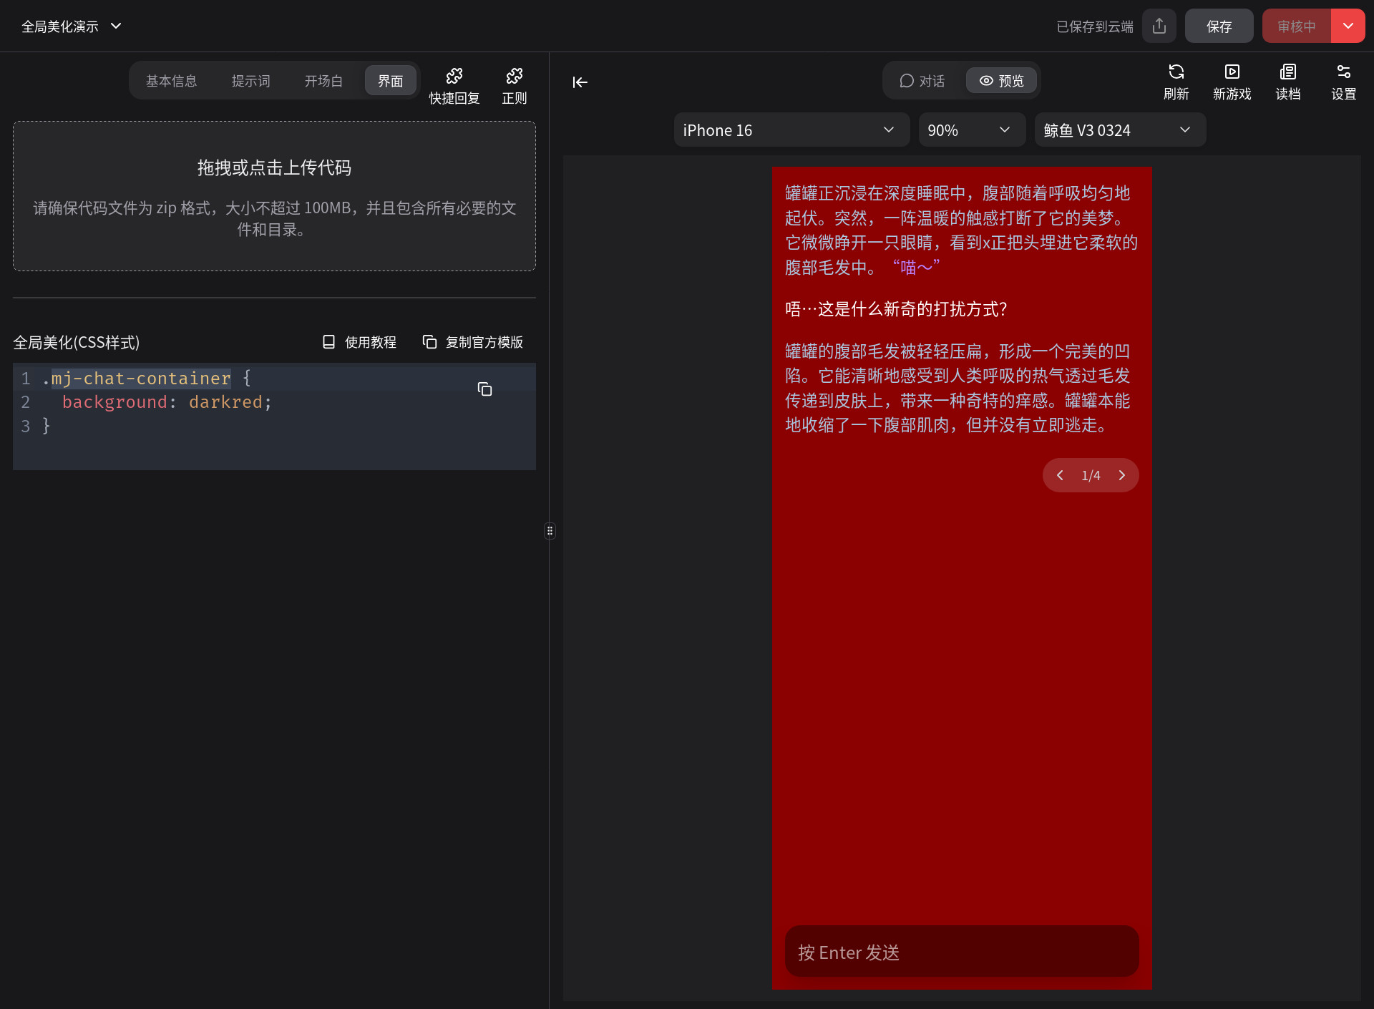
Task: Click the 按 Enter 发送 message input
Action: coord(961,952)
